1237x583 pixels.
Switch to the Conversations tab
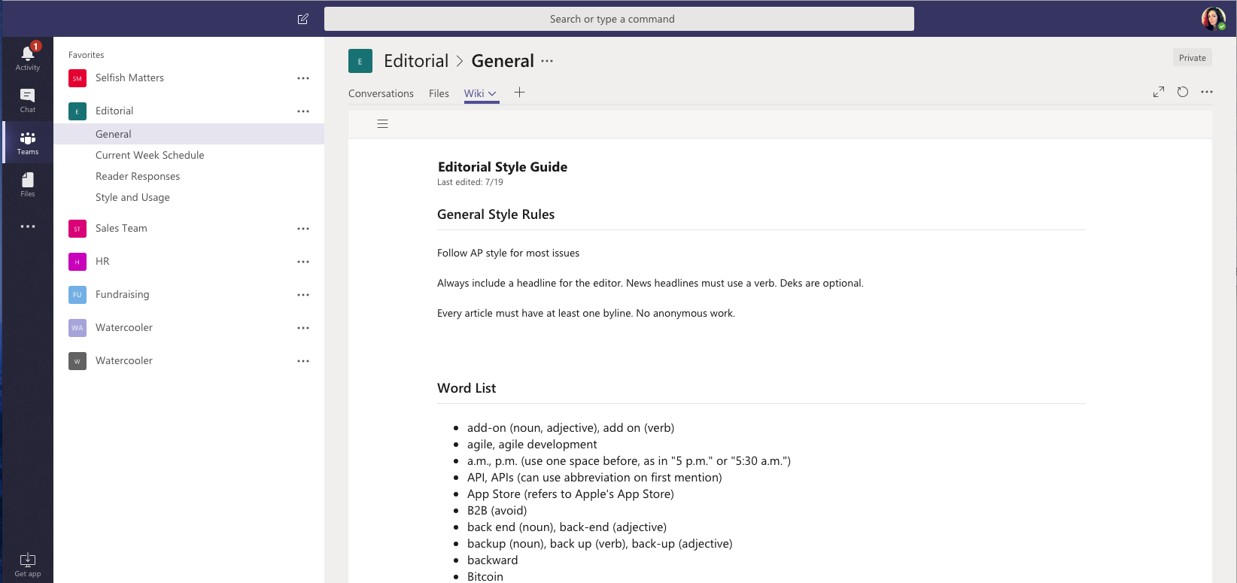pyautogui.click(x=381, y=93)
